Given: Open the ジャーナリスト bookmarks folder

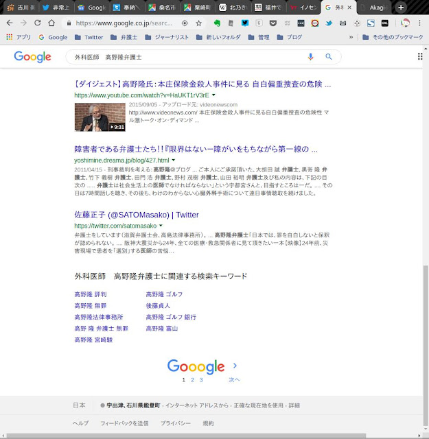Looking at the screenshot, I should [167, 37].
